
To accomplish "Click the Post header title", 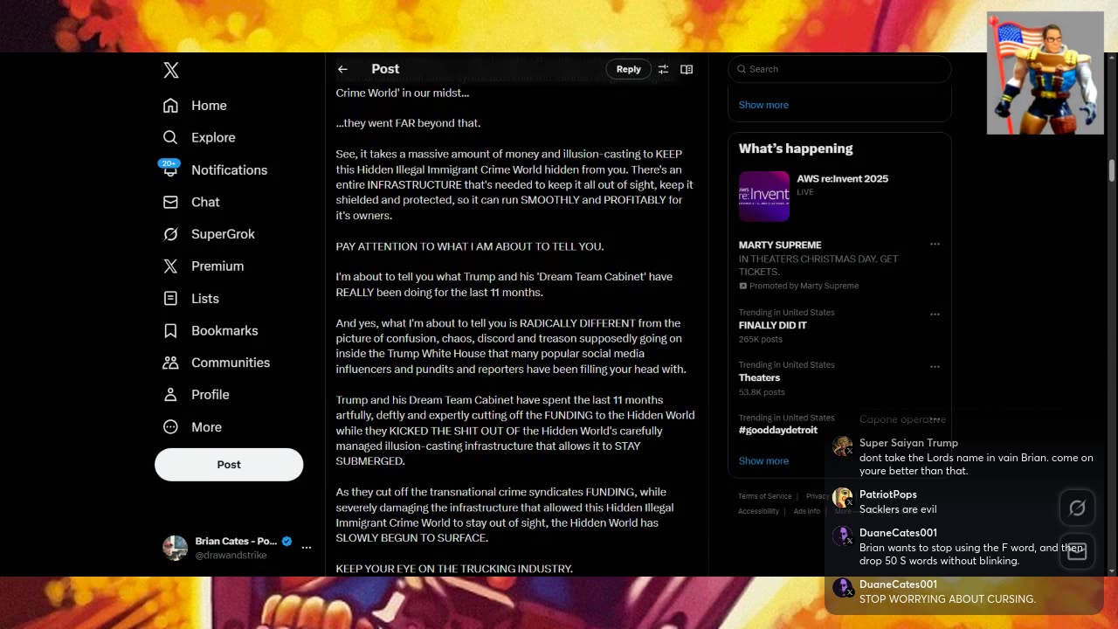I will (385, 69).
